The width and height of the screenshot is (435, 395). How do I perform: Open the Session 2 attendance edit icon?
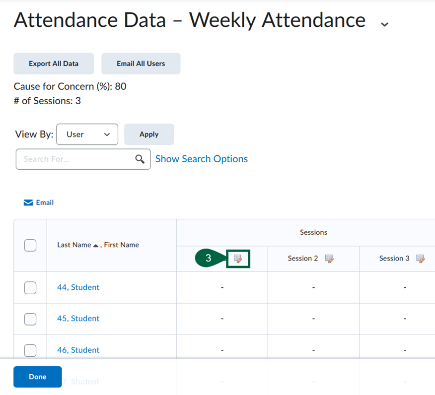coord(329,259)
